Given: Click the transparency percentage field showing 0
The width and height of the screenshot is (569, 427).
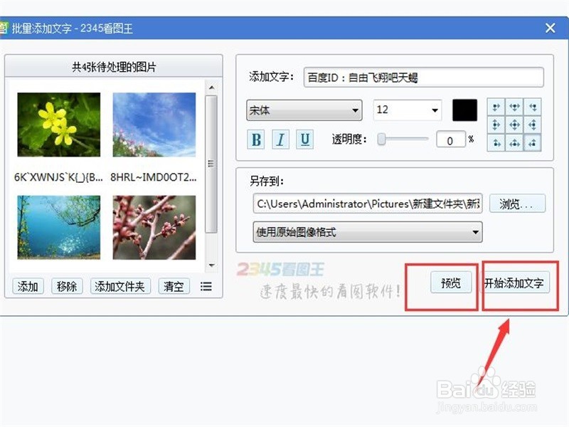Looking at the screenshot, I should click(x=451, y=139).
